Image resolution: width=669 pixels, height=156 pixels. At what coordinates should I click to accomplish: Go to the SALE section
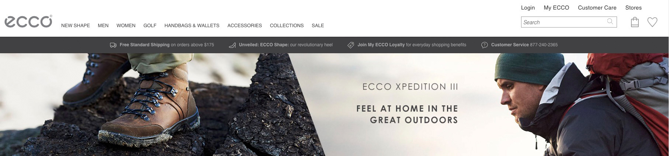pyautogui.click(x=318, y=26)
